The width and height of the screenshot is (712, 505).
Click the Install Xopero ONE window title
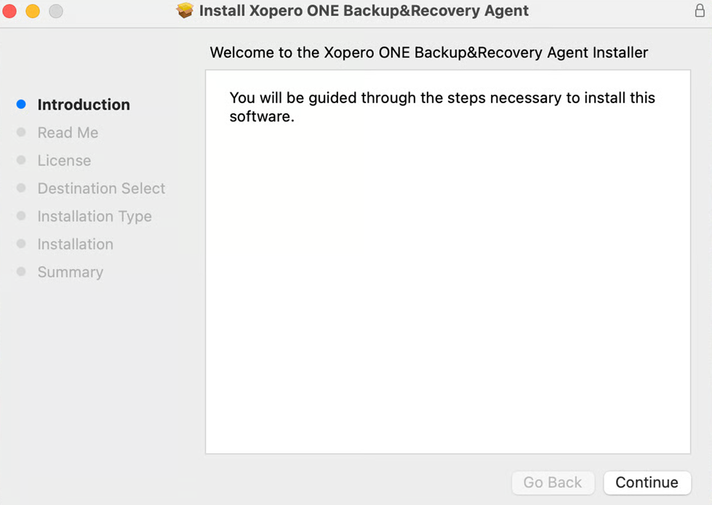pyautogui.click(x=364, y=11)
